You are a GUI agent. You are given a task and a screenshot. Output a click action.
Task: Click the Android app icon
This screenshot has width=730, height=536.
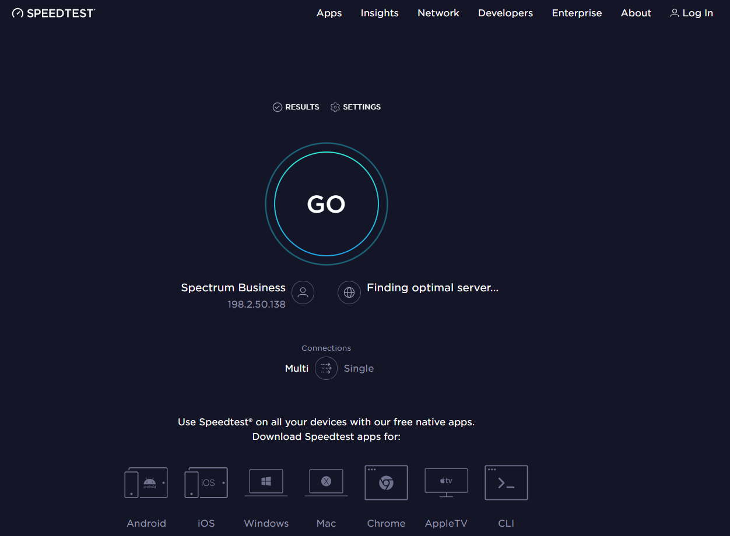pyautogui.click(x=146, y=482)
